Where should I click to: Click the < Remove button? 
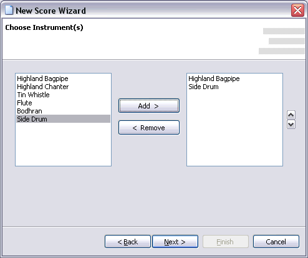point(149,128)
